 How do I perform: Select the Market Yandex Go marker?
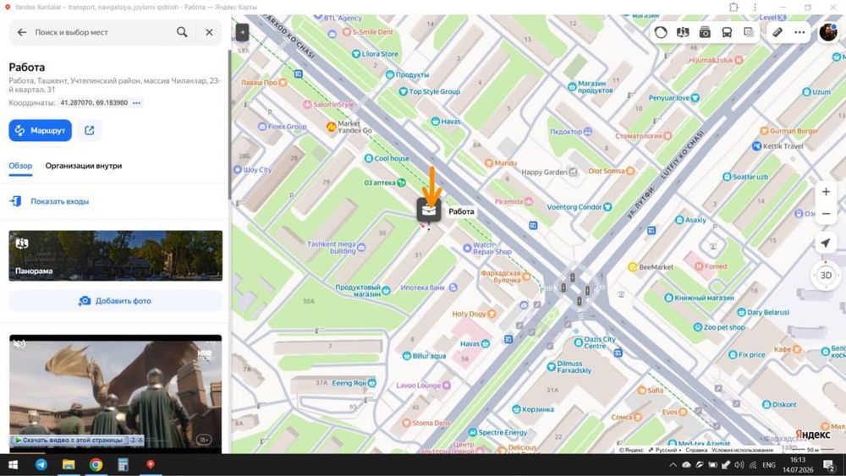(x=349, y=127)
